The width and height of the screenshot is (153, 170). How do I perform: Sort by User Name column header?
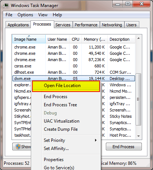[x=57, y=39]
